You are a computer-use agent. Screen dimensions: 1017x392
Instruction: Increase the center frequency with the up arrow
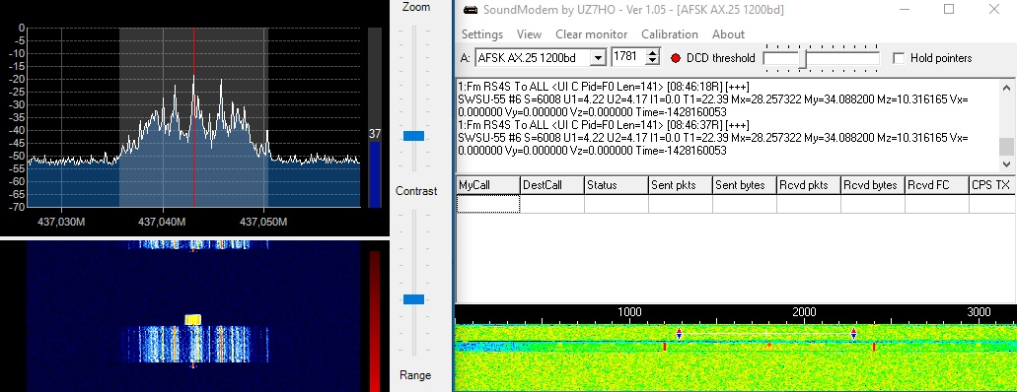click(653, 53)
